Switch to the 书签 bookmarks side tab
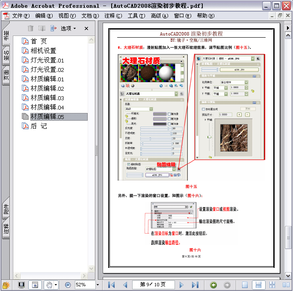This screenshot has height=291, width=293. (6, 35)
